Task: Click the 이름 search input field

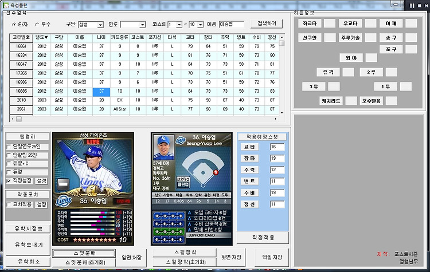Action: click(232, 25)
